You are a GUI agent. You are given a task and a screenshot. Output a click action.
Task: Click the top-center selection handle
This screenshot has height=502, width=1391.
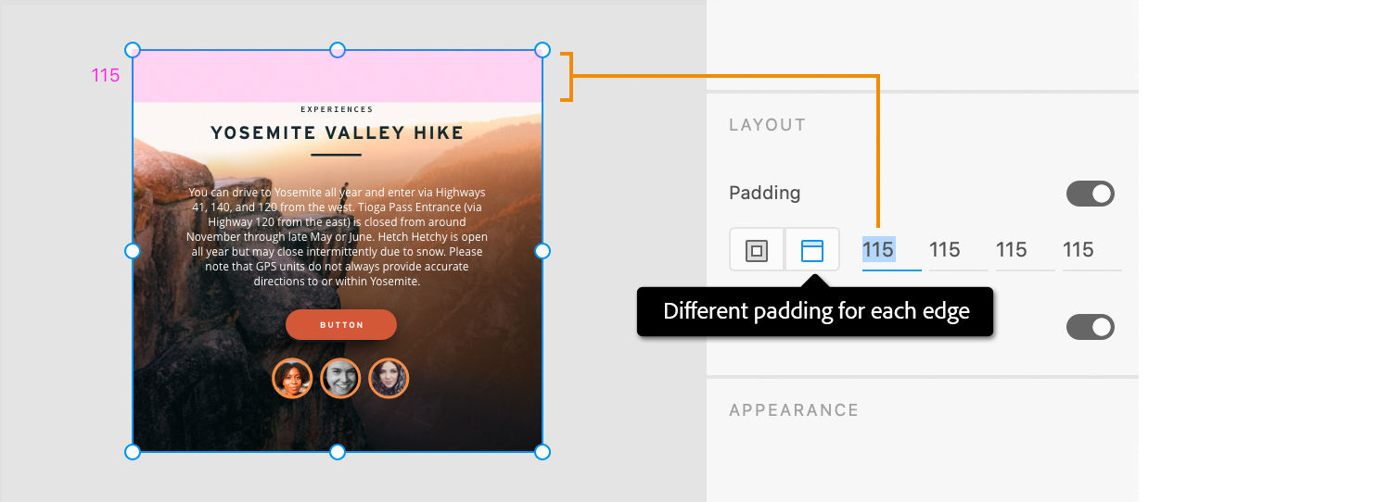[x=338, y=50]
